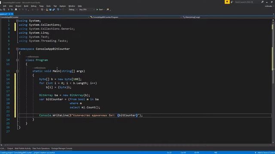Open the Tools menu

click(49, 6)
